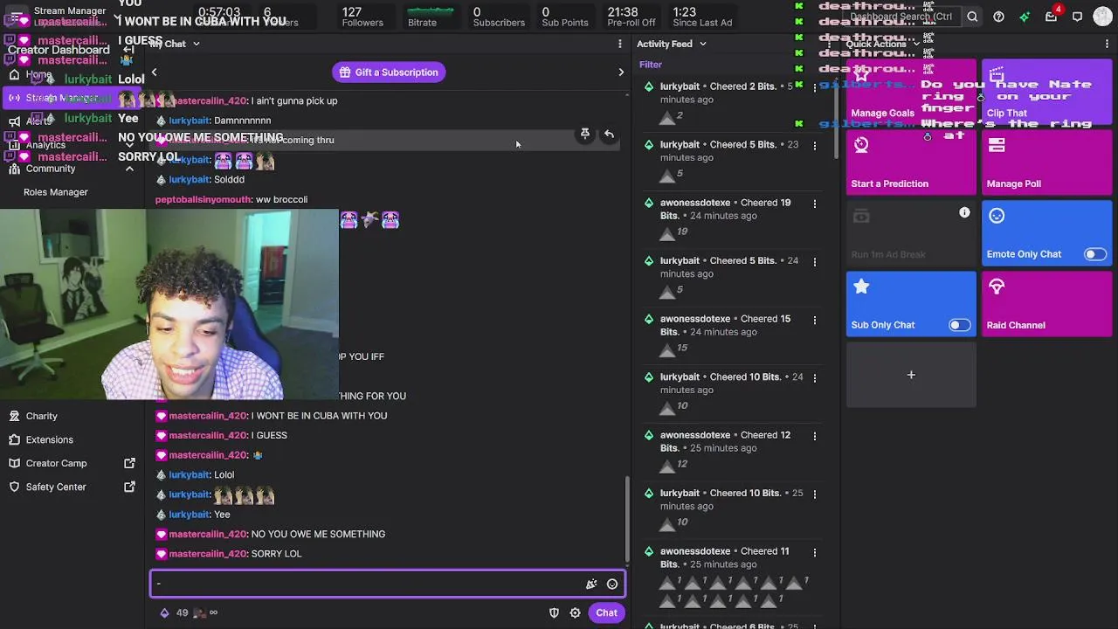Viewport: 1118px width, 629px height.
Task: Click mastercailin_420 on SORRY LOL message
Action: [208, 554]
